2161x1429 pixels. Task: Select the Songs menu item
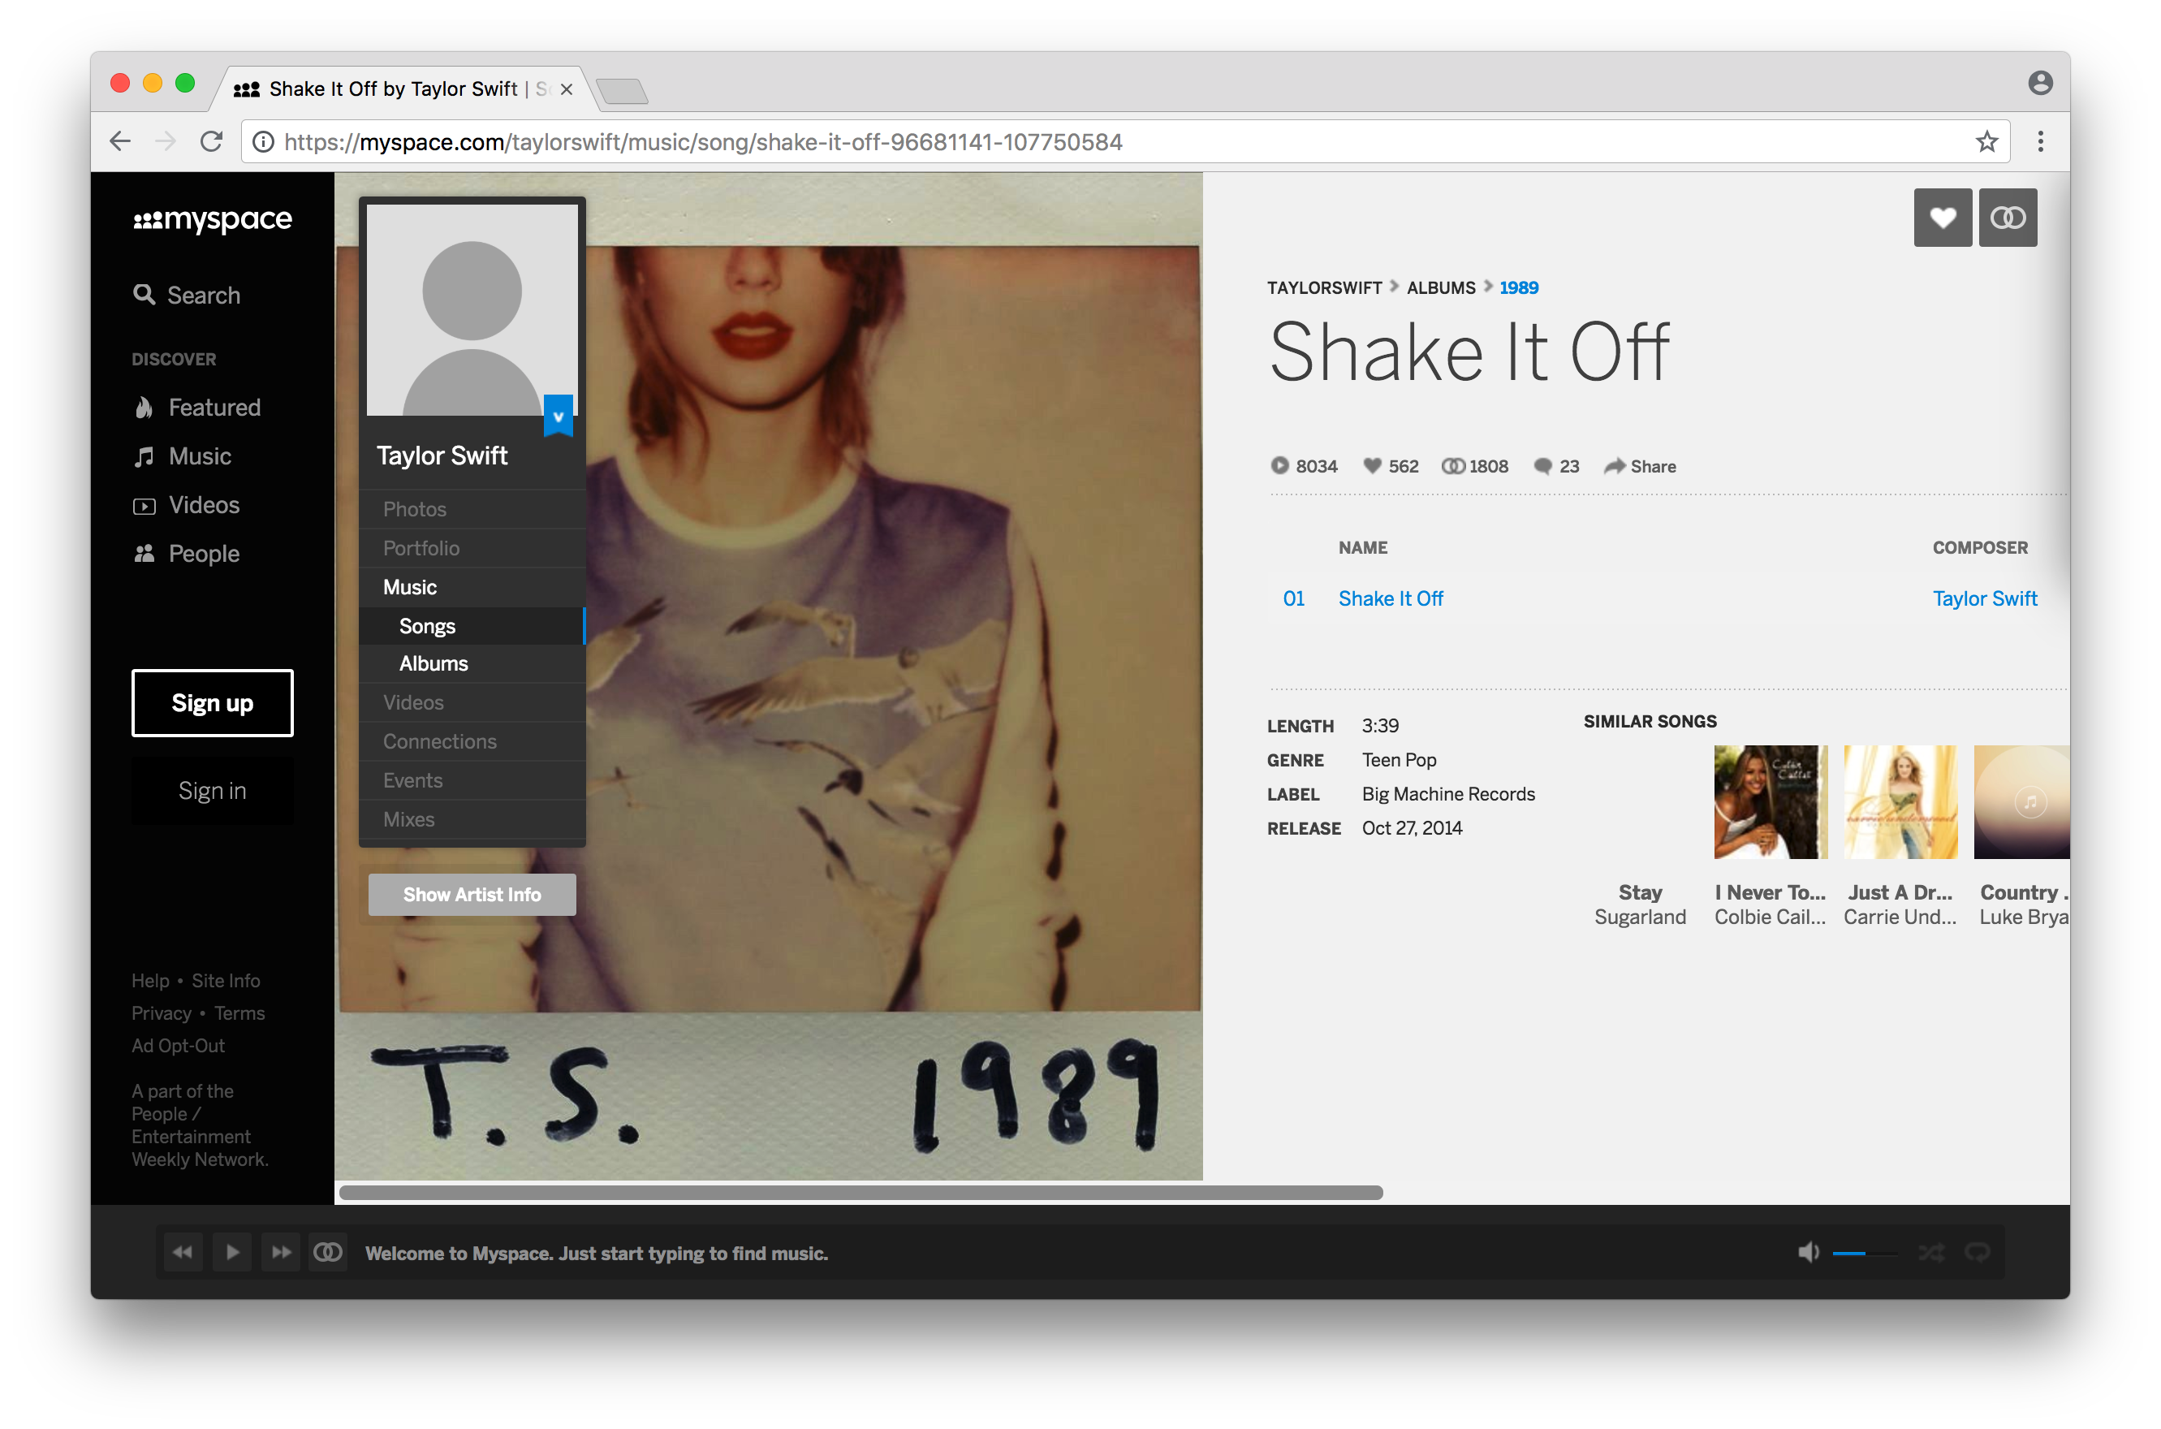(x=428, y=624)
